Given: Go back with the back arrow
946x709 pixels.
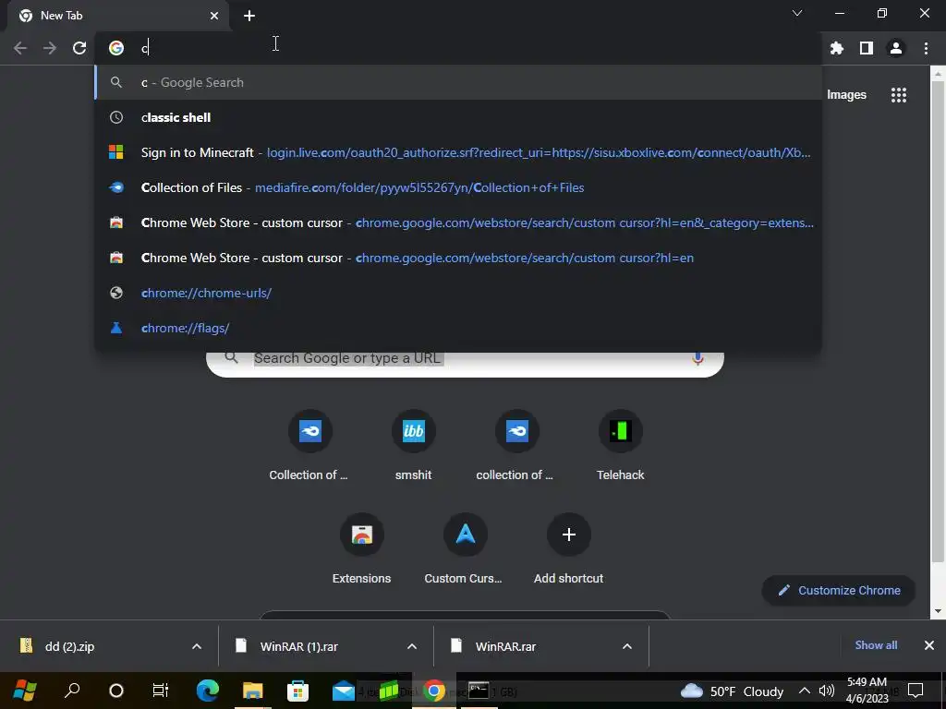Looking at the screenshot, I should click(x=20, y=48).
